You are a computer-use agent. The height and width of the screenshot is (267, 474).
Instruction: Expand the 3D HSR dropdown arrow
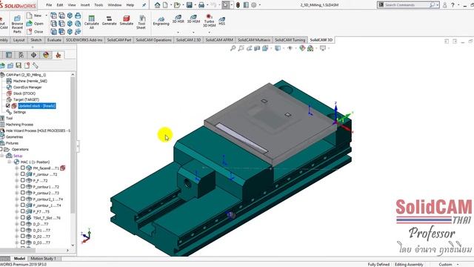point(178,32)
